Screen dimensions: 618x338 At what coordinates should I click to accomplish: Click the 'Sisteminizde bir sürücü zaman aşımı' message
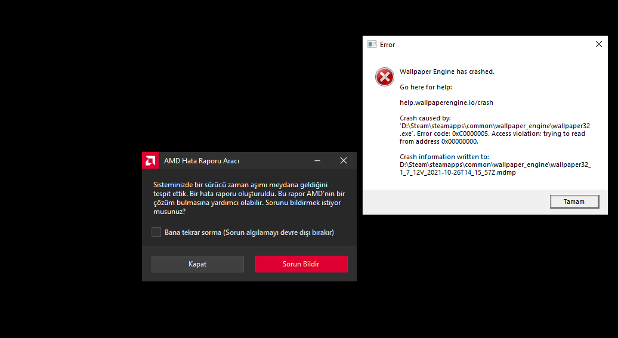click(x=249, y=198)
